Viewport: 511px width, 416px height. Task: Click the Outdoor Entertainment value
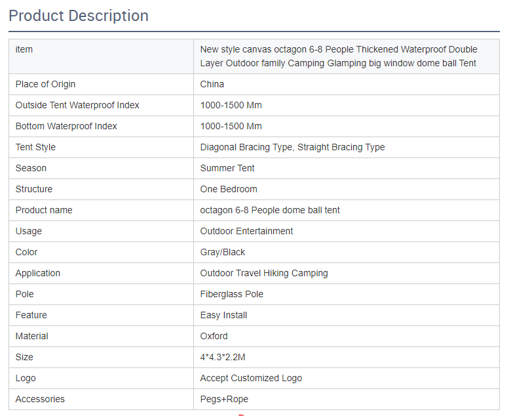tap(246, 231)
